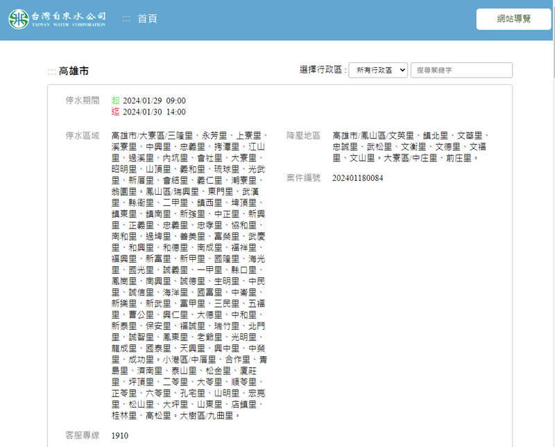Click the 停水區域 label
The image size is (555, 447).
coord(83,135)
